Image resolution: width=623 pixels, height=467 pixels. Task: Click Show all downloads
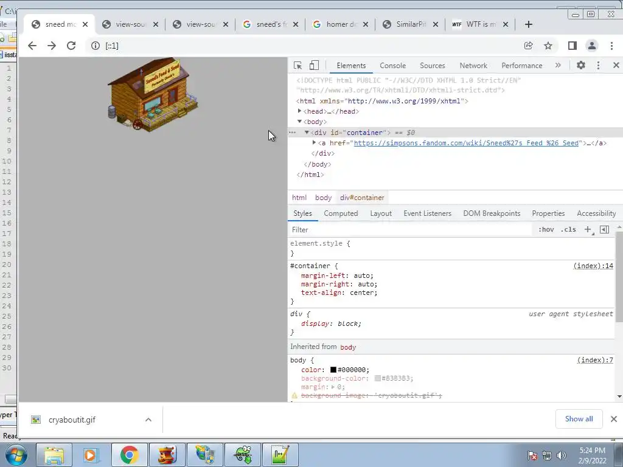point(579,419)
